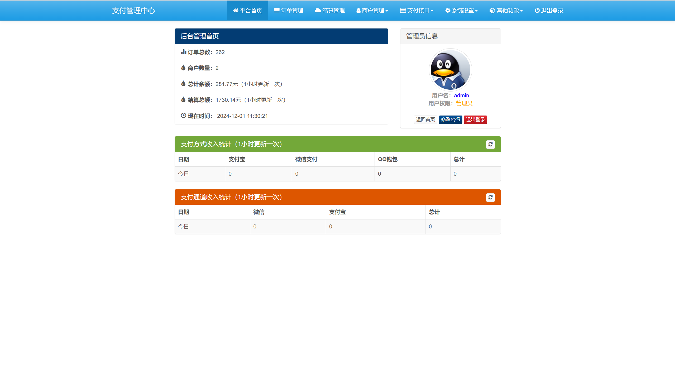Click the cloud icon beside 结算管理
This screenshot has height=369, width=675.
coord(318,11)
